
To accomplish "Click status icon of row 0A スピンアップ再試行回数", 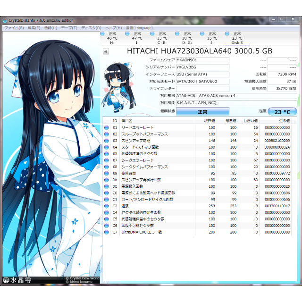I will coord(106,180).
